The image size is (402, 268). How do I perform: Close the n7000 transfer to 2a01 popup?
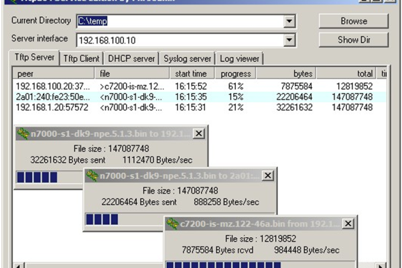(x=267, y=176)
